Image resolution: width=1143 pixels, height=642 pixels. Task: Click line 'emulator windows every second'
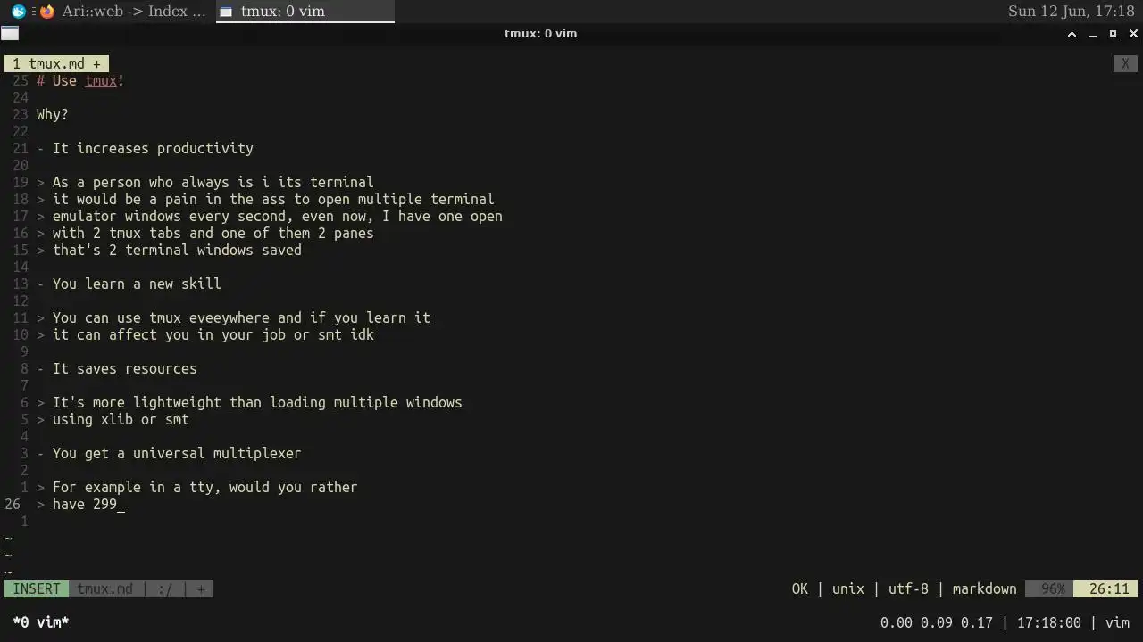click(x=277, y=217)
